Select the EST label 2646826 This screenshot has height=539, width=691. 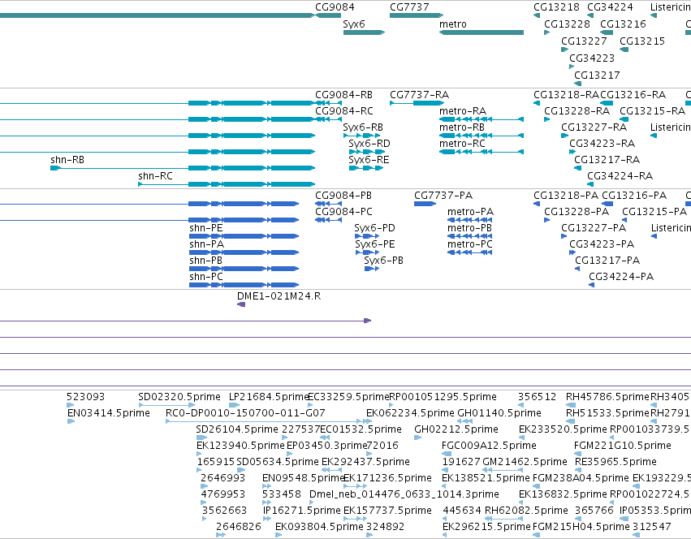pos(239,527)
